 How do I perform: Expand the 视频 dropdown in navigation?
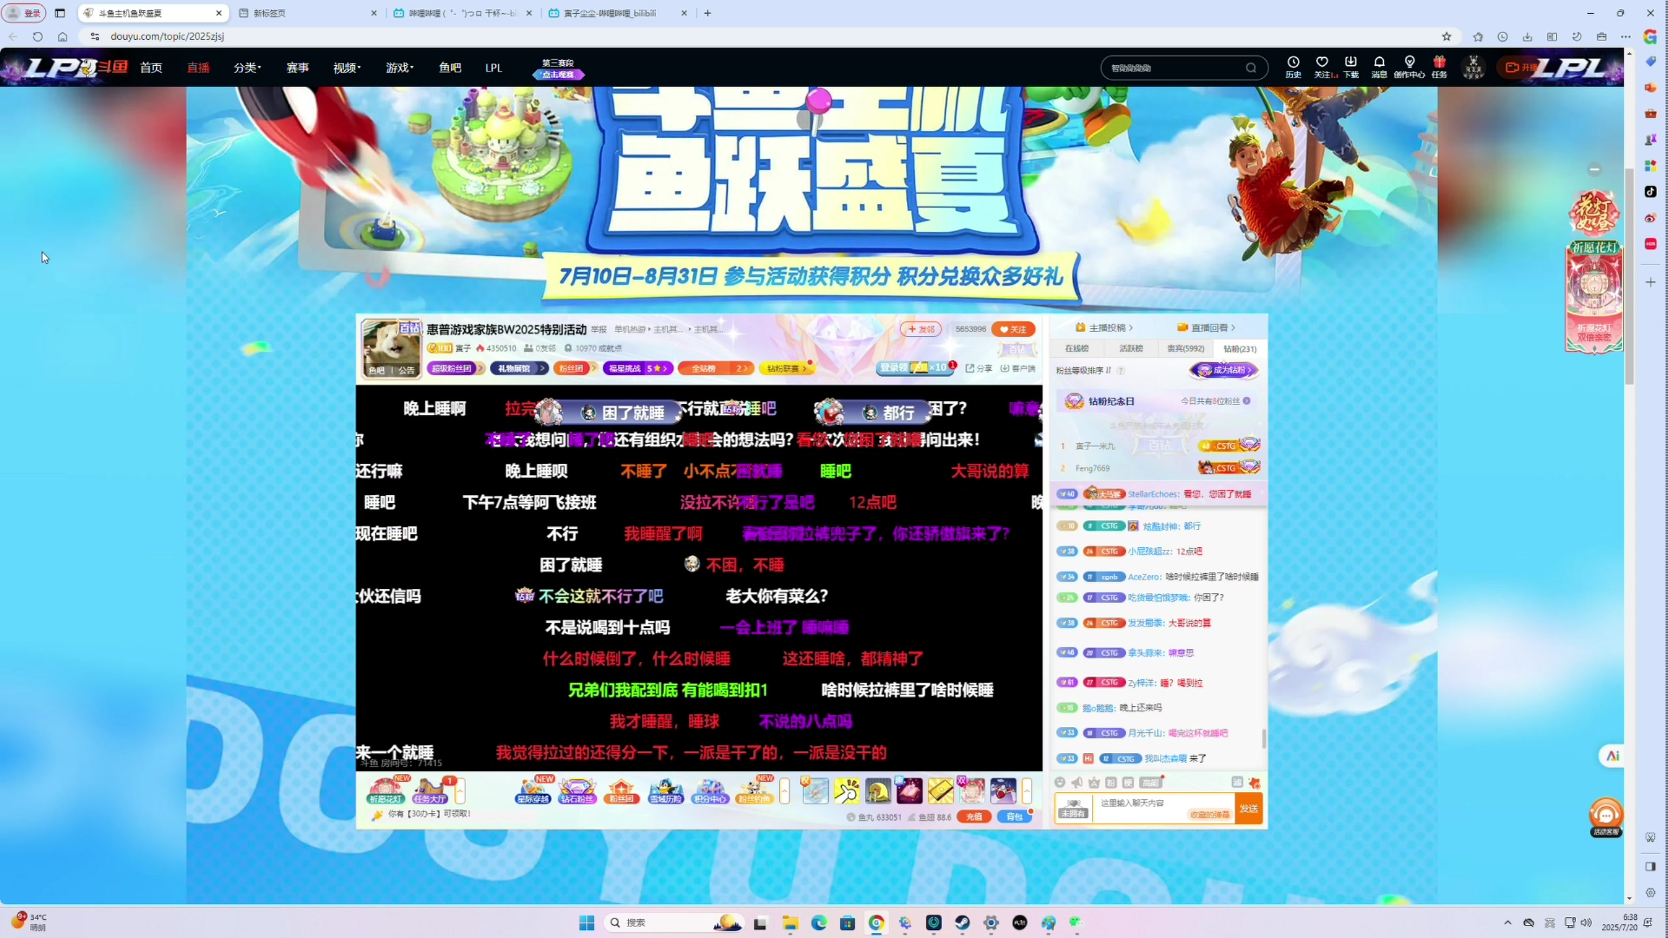pos(347,67)
